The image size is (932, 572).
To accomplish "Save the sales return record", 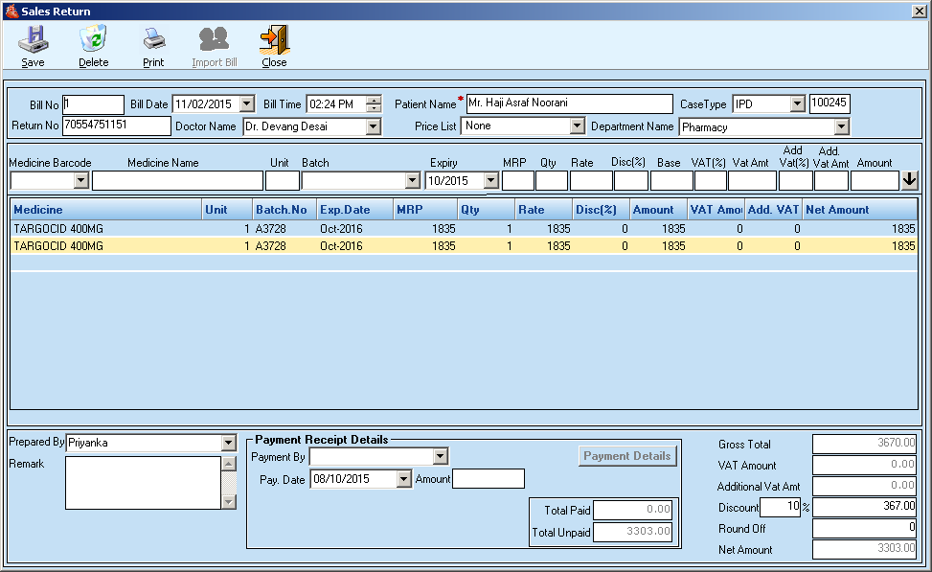I will pos(34,45).
